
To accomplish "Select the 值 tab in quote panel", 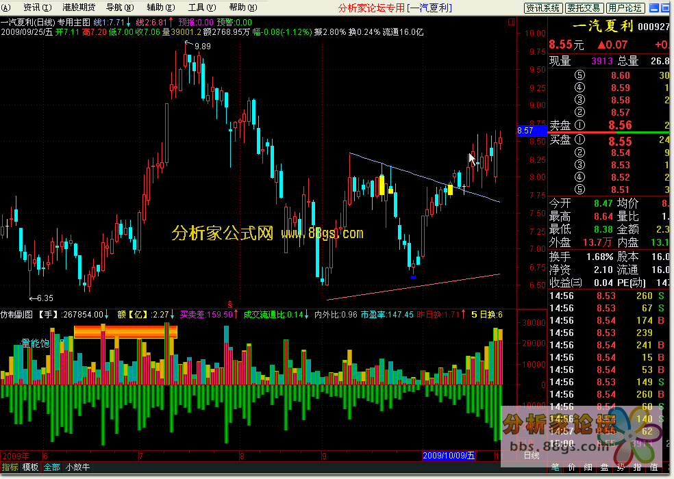I will pyautogui.click(x=654, y=467).
